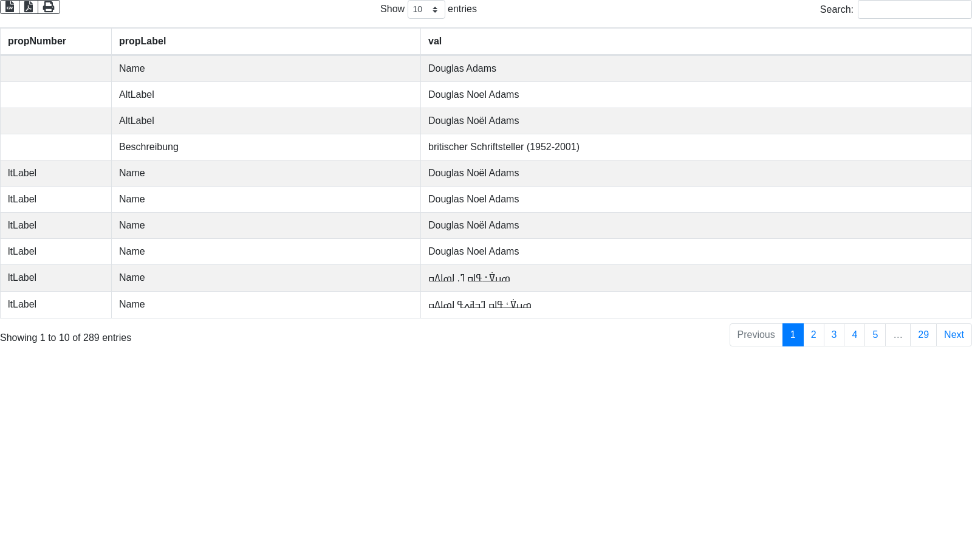
Task: Click 'britischer Schriftsteller (1952-2001)' cell
Action: coord(504,147)
